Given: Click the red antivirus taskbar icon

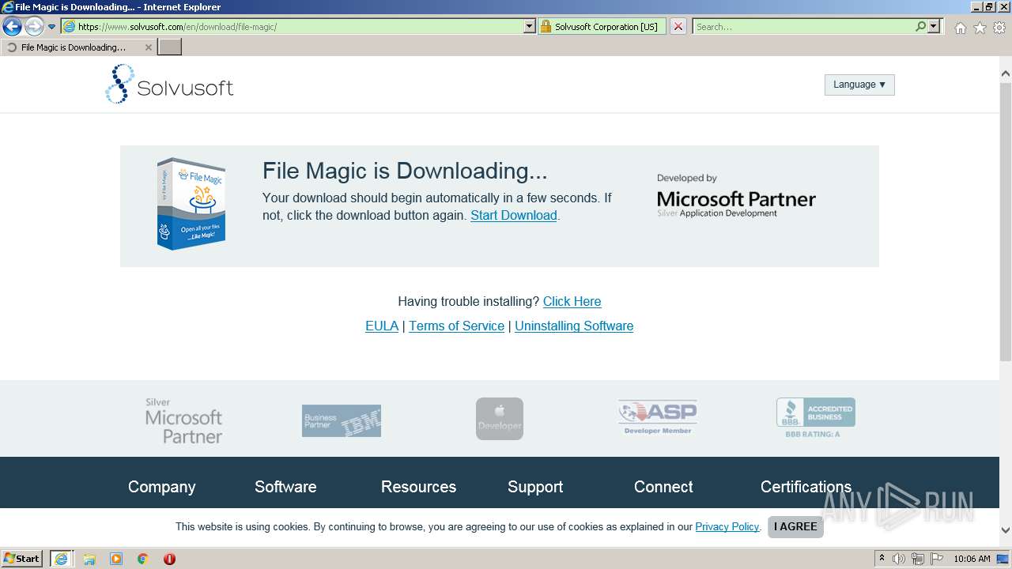Looking at the screenshot, I should pos(169,559).
